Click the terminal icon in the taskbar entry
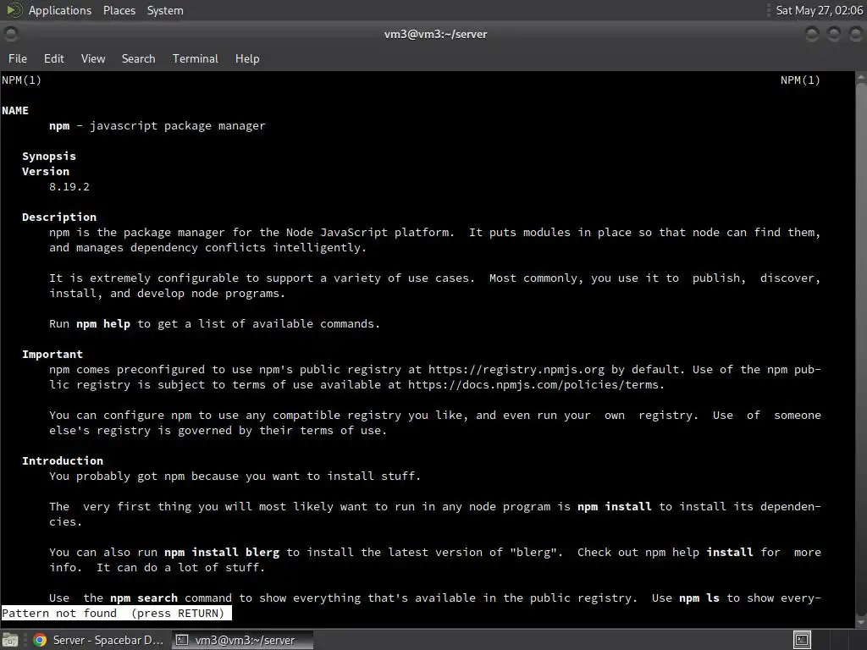 pyautogui.click(x=181, y=640)
